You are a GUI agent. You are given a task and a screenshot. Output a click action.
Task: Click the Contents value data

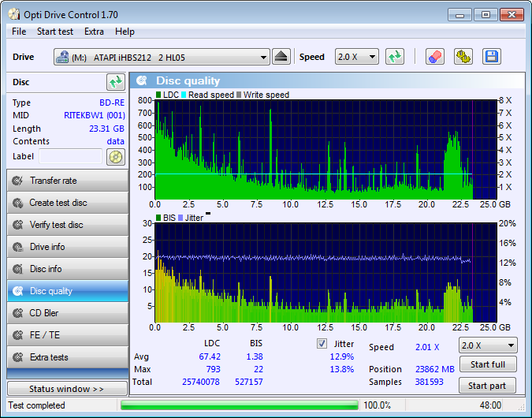[x=115, y=141]
